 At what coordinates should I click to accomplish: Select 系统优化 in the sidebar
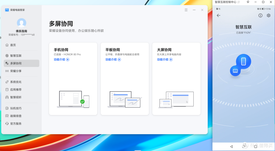[x=15, y=82]
